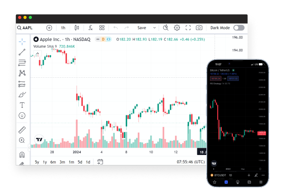Switch to the 1m time range
This screenshot has width=292, height=195.
71,162
